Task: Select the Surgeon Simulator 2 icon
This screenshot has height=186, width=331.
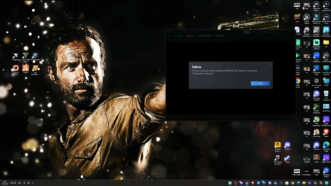Action: 317,32
